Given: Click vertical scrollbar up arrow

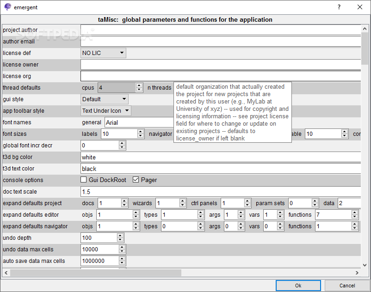Looking at the screenshot, I should click(365, 29).
